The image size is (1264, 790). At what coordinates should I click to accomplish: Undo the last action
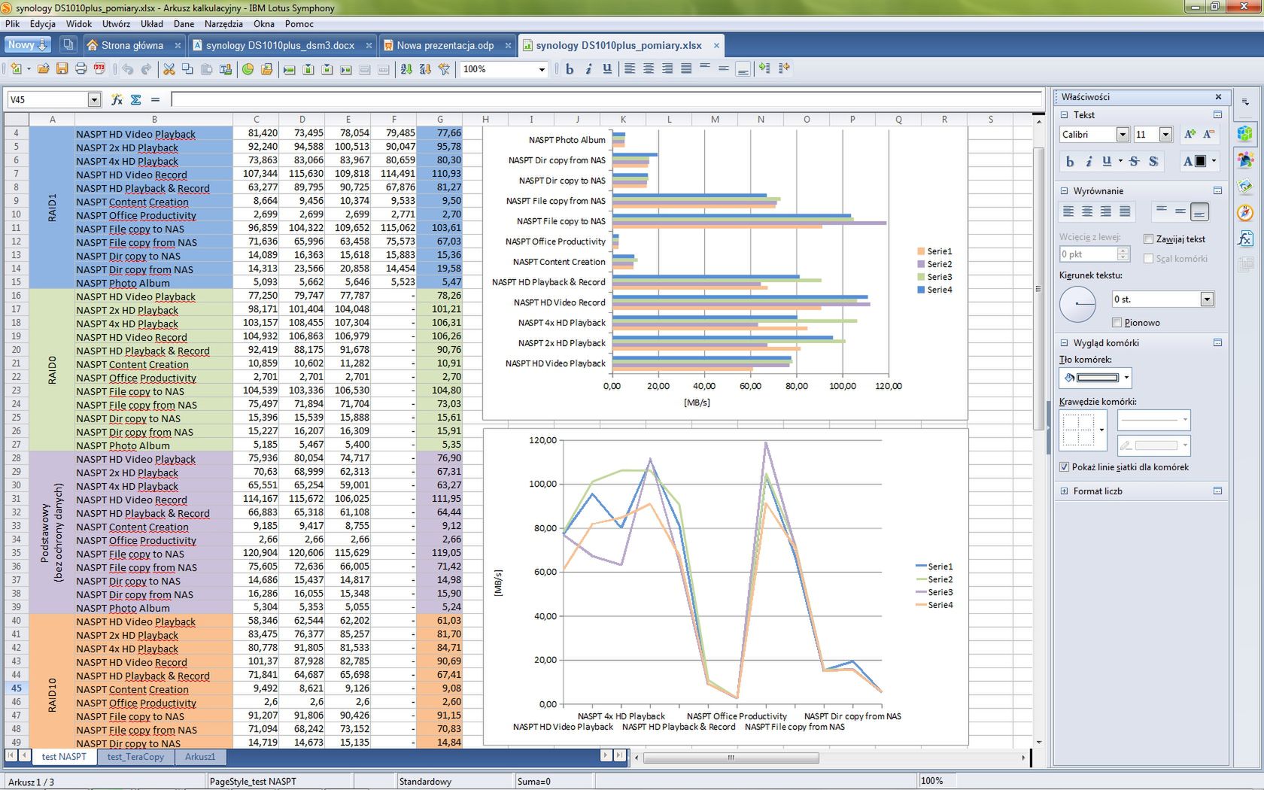click(128, 68)
